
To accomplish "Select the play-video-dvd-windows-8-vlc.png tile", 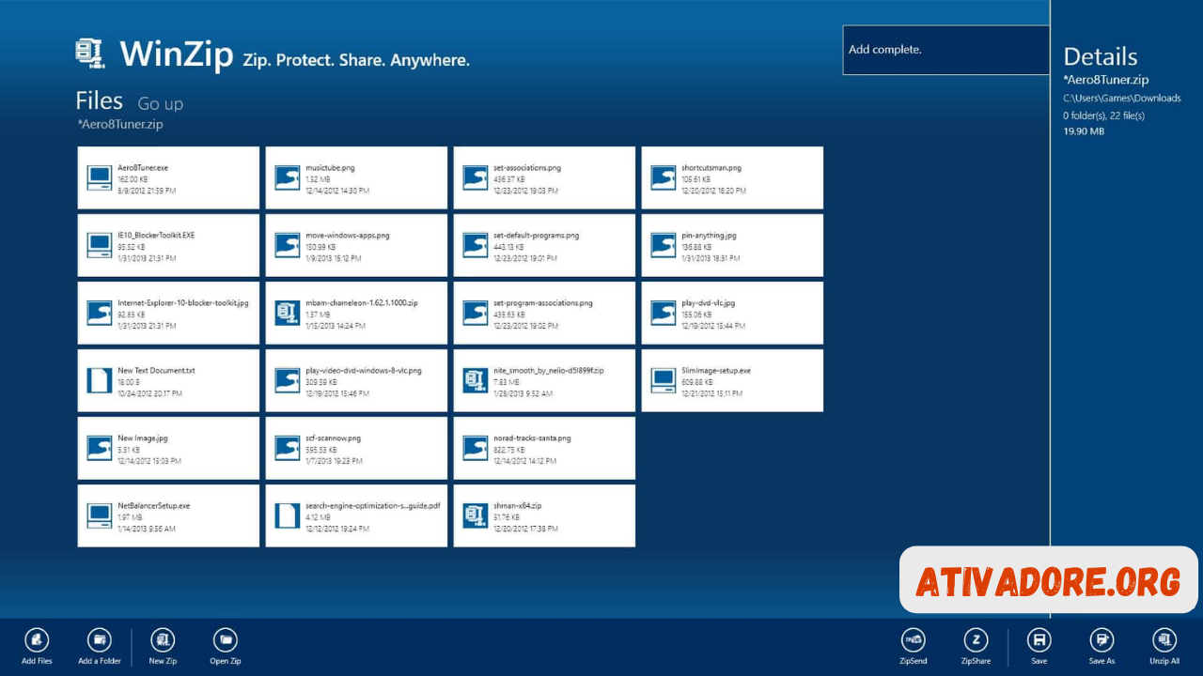I will pos(356,380).
